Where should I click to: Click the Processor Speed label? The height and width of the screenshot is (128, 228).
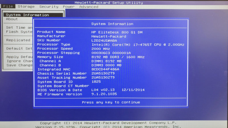[55, 49]
